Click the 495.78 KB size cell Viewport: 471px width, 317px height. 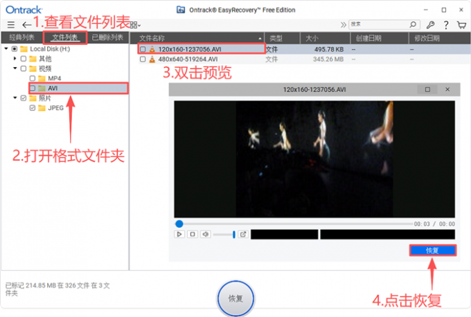click(x=329, y=49)
